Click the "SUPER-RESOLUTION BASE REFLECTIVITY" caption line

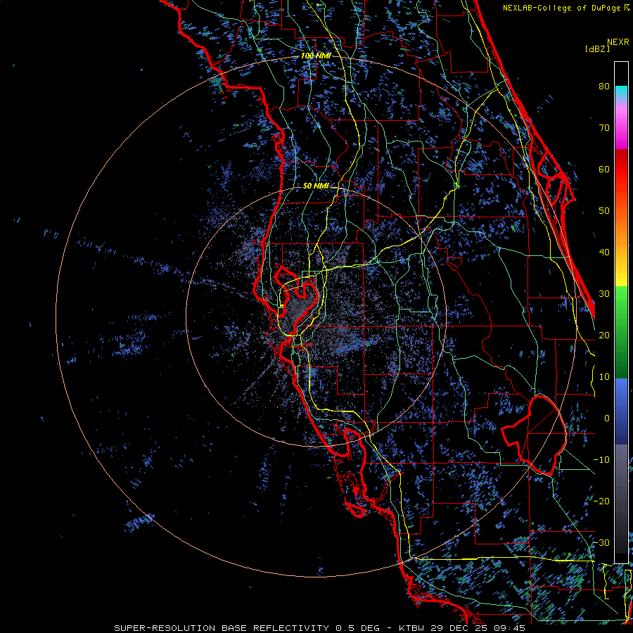point(320,628)
